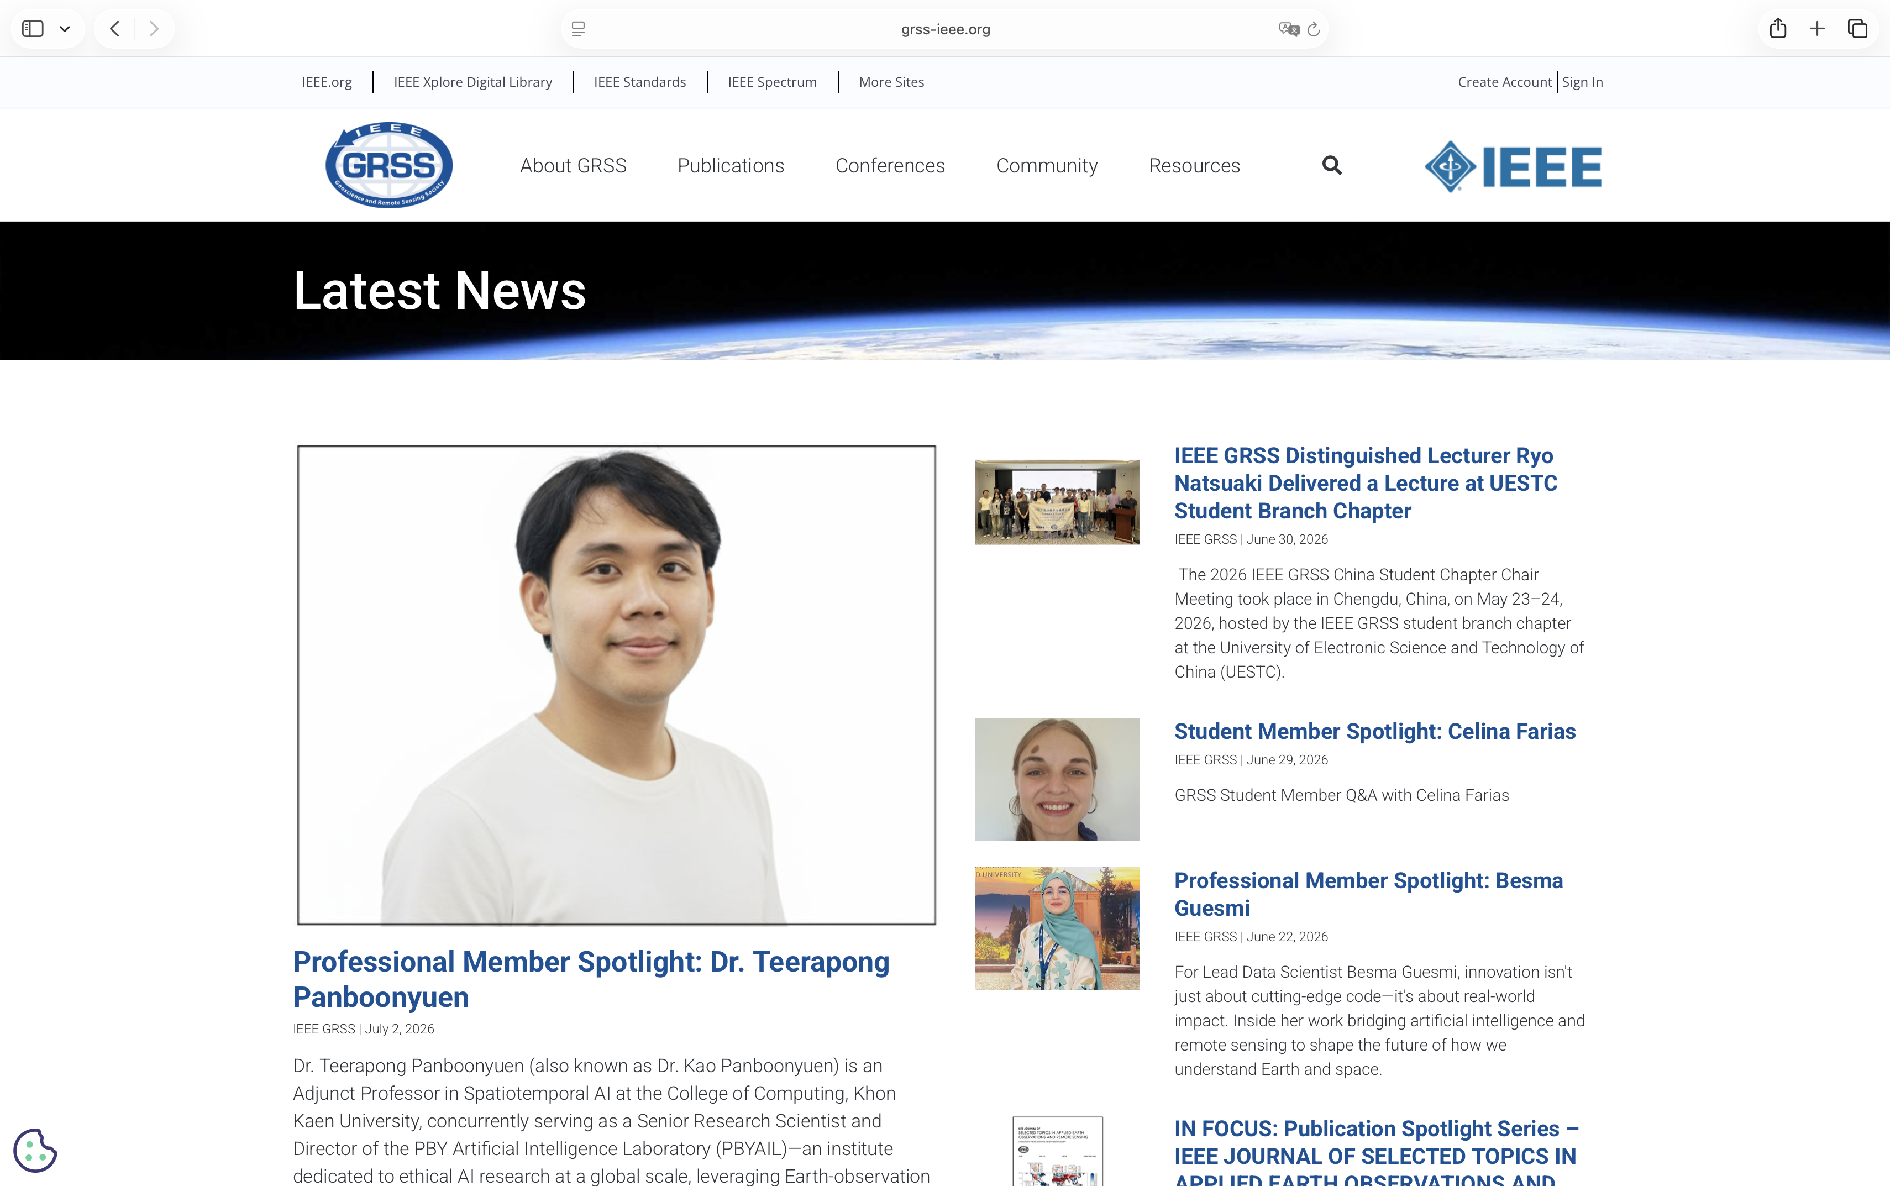1890x1186 pixels.
Task: Click the translate page icon
Action: tap(1289, 29)
